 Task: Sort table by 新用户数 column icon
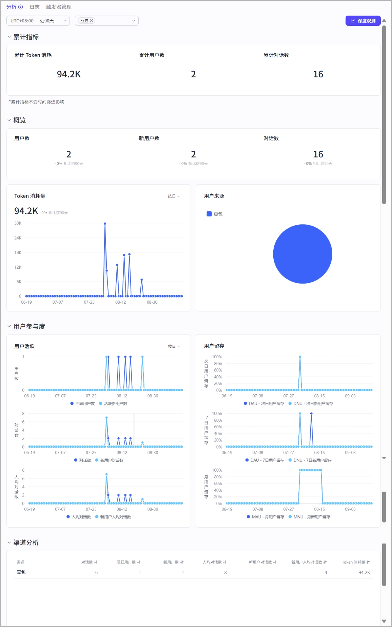(182, 562)
